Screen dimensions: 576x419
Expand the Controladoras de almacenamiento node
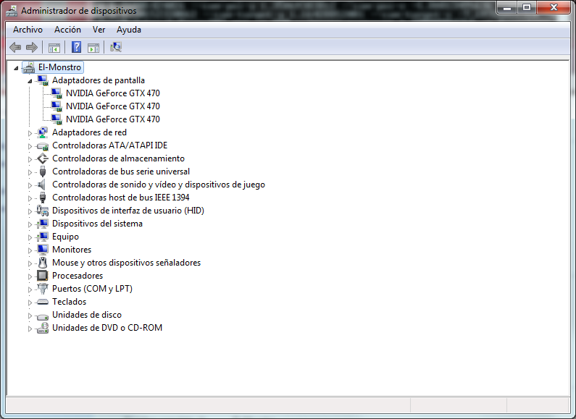[x=30, y=159]
